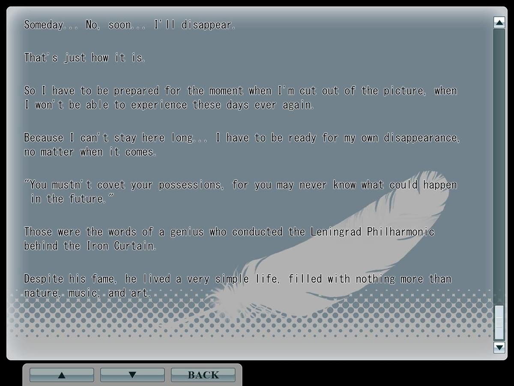This screenshot has height=386, width=514.
Task: Click the words "Leningrad Philharmonic"
Action: 373,232
